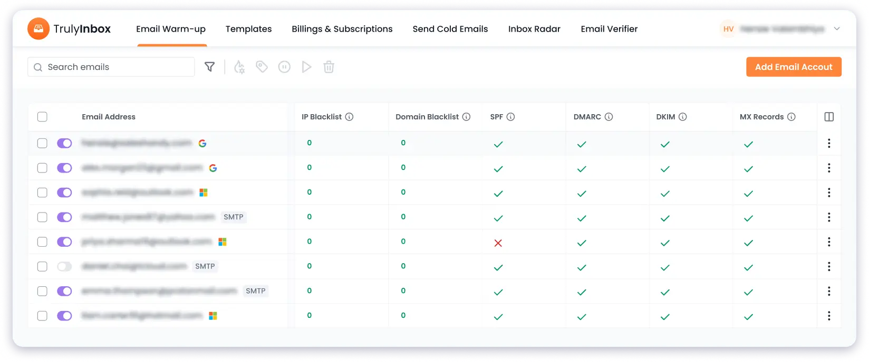This screenshot has height=362, width=869.
Task: Click the HV user avatar
Action: click(x=728, y=29)
